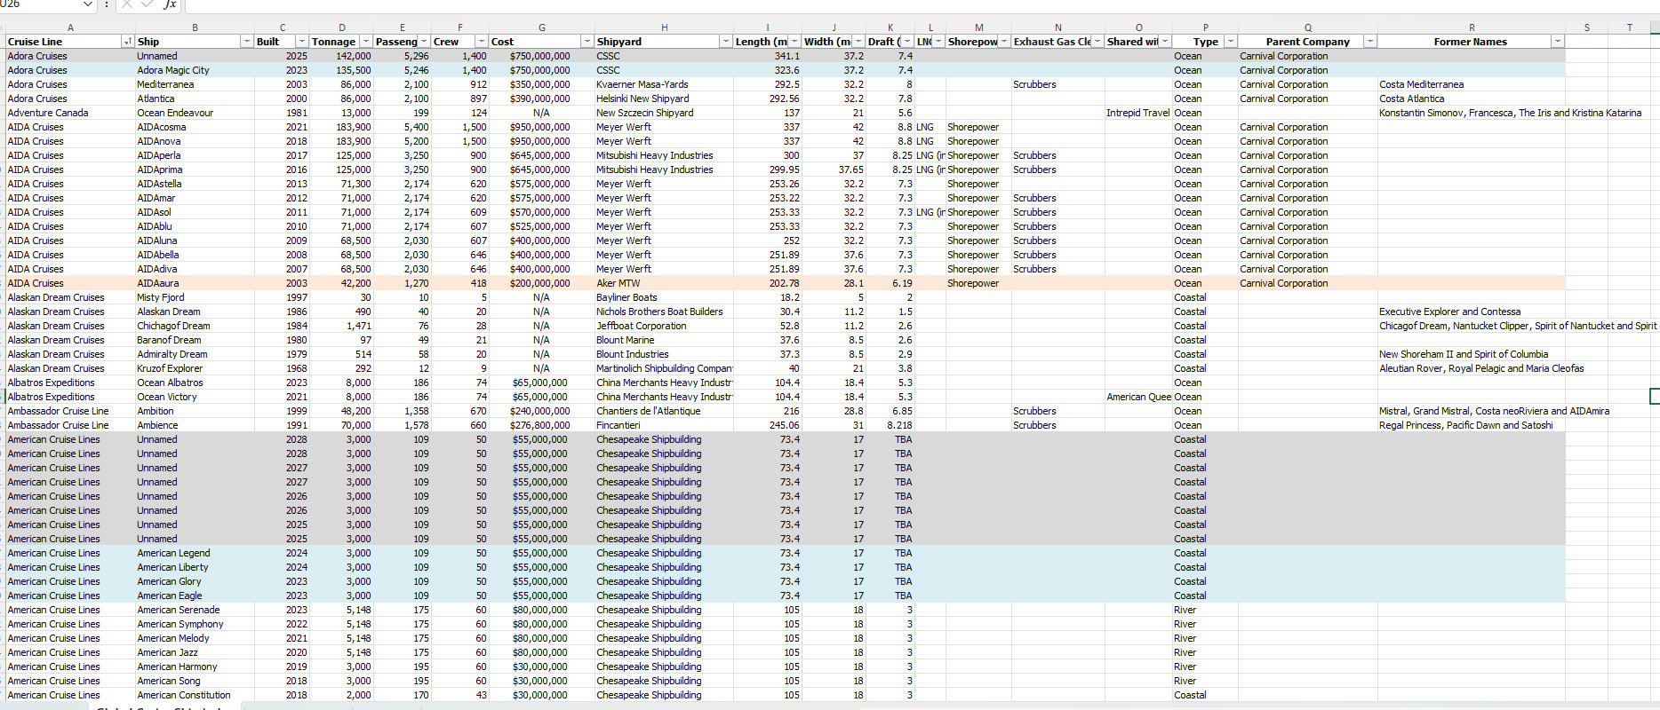Open the Exhaust Gas Cleaning filter dropdown
The height and width of the screenshot is (710, 1660).
coord(1097,42)
